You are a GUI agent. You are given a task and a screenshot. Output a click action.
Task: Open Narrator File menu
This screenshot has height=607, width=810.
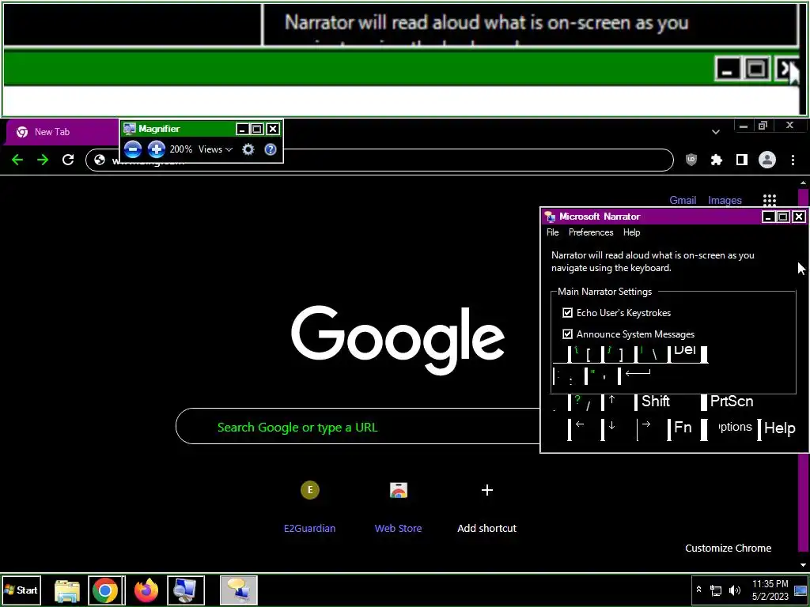click(553, 232)
